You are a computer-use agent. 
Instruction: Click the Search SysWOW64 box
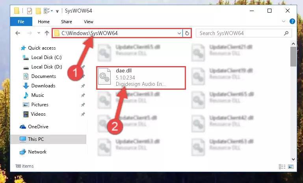(x=244, y=33)
